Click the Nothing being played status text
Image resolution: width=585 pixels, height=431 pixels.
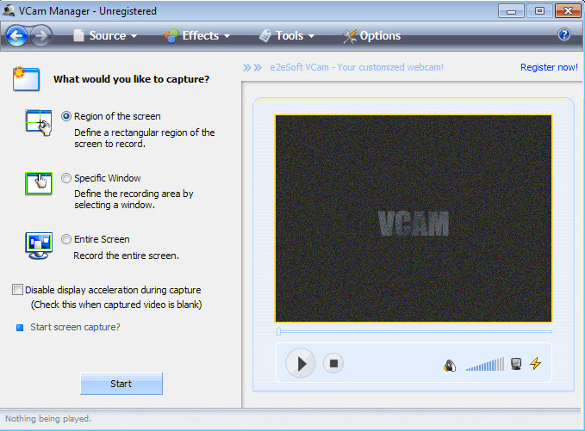coord(48,418)
